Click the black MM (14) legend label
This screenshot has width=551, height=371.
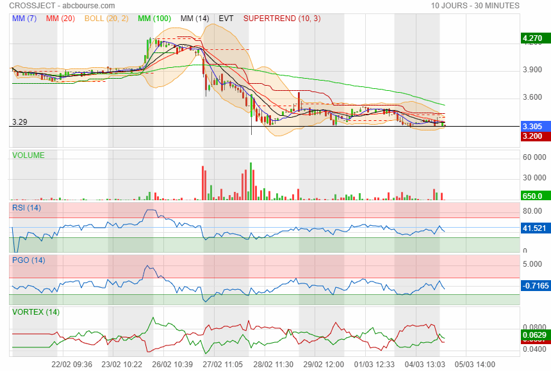pos(195,19)
